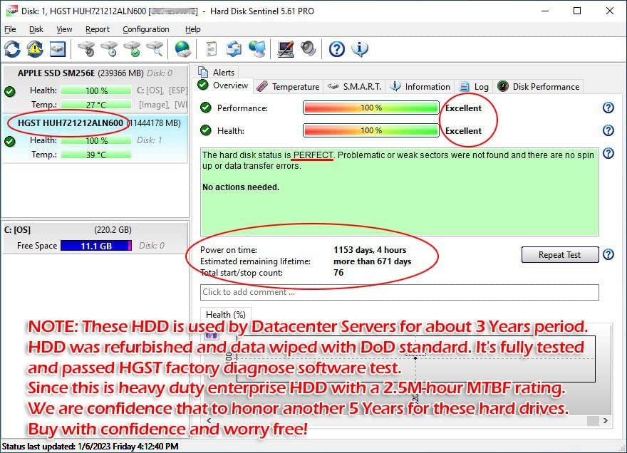Click the Performance 100 % gradient bar
Viewport: 627px width, 453px height.
(x=370, y=108)
